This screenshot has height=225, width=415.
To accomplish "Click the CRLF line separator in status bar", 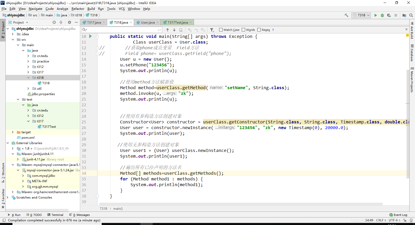I will (x=381, y=220).
